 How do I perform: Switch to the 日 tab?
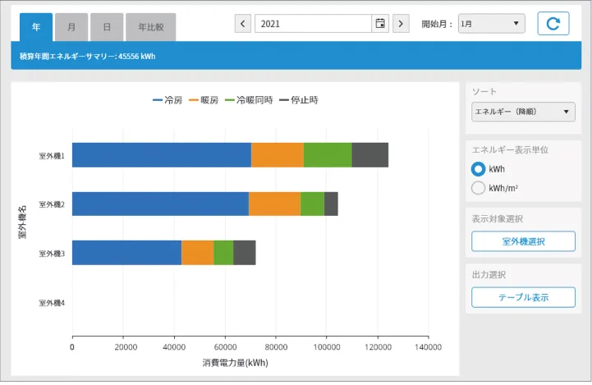pyautogui.click(x=107, y=27)
